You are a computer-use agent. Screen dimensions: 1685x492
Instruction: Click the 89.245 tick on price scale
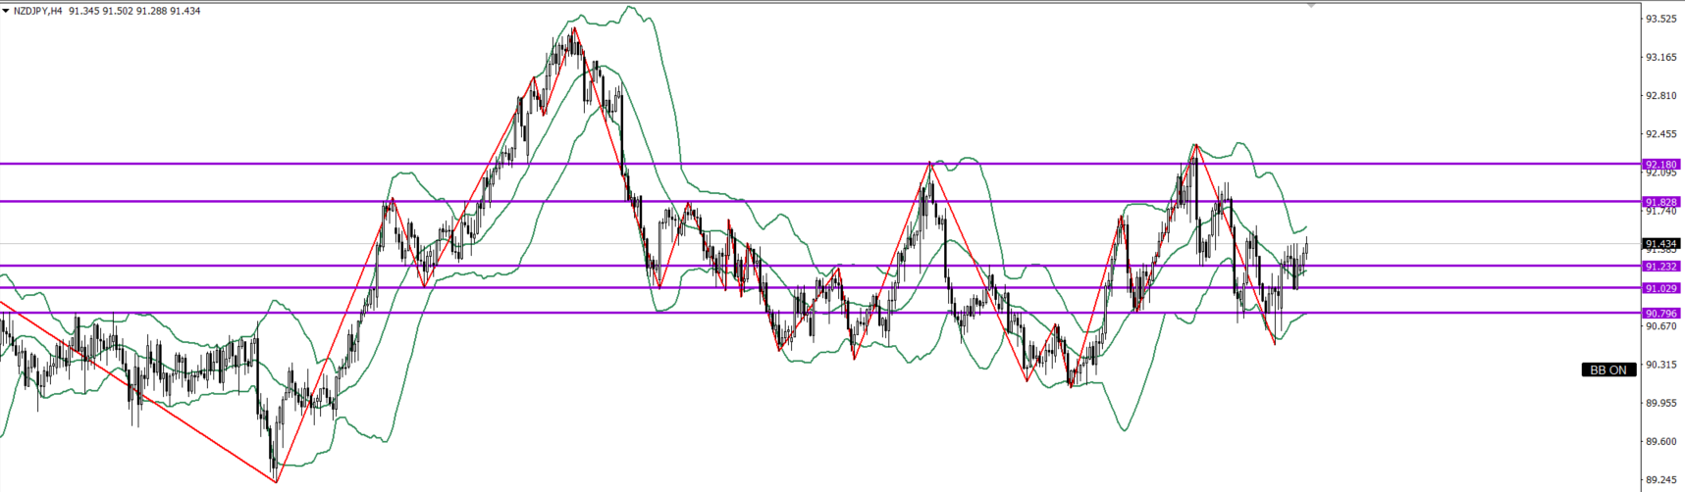(x=1660, y=479)
